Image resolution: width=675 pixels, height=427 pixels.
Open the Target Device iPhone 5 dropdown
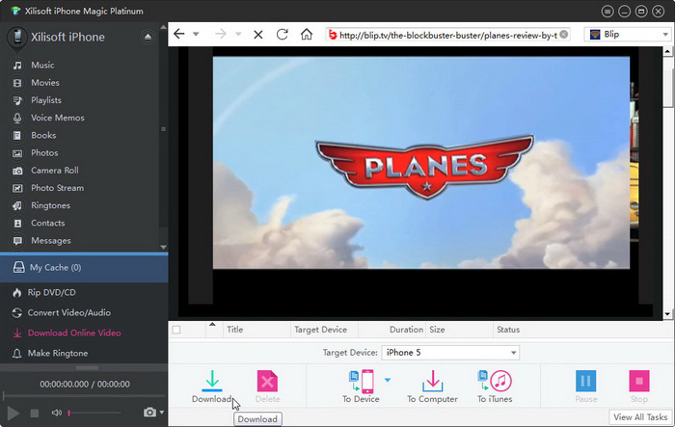click(450, 353)
